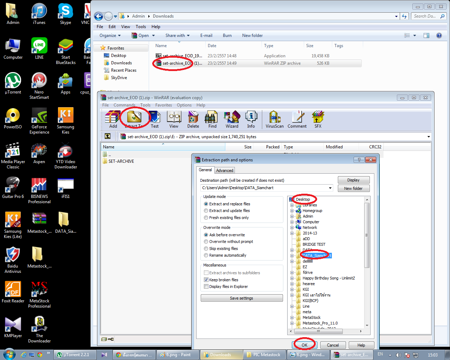Screen dimensions: 450x360
Task: Click the Save settings button
Action: coord(242,298)
